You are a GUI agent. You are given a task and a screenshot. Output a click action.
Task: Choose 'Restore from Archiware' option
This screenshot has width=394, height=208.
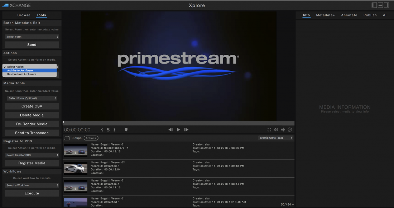30,74
